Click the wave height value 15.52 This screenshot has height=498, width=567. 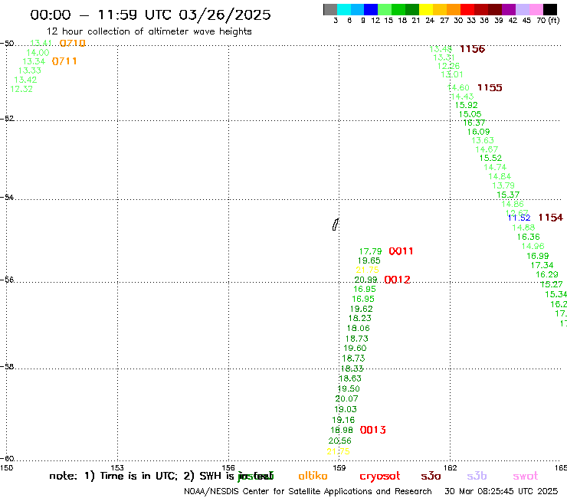coord(490,158)
